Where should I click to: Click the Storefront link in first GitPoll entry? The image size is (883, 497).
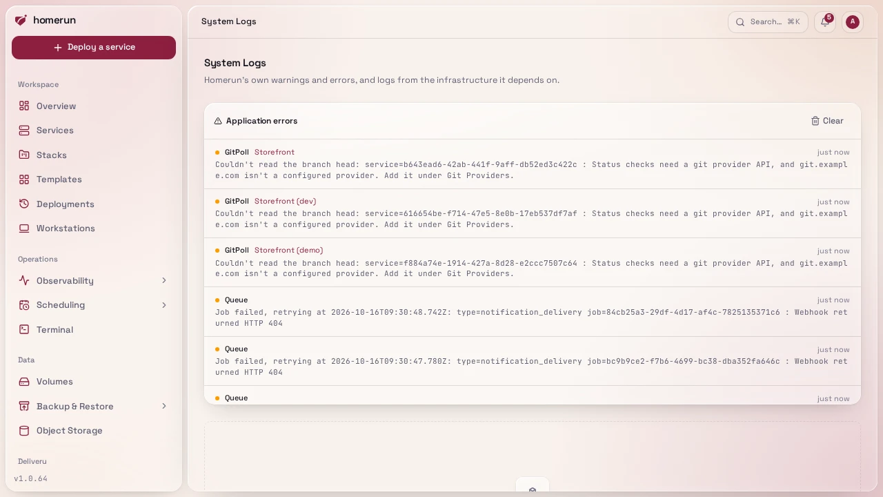point(275,152)
